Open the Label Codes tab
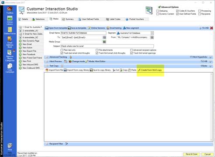Viewport: 215px width, 157px height. 113,19
